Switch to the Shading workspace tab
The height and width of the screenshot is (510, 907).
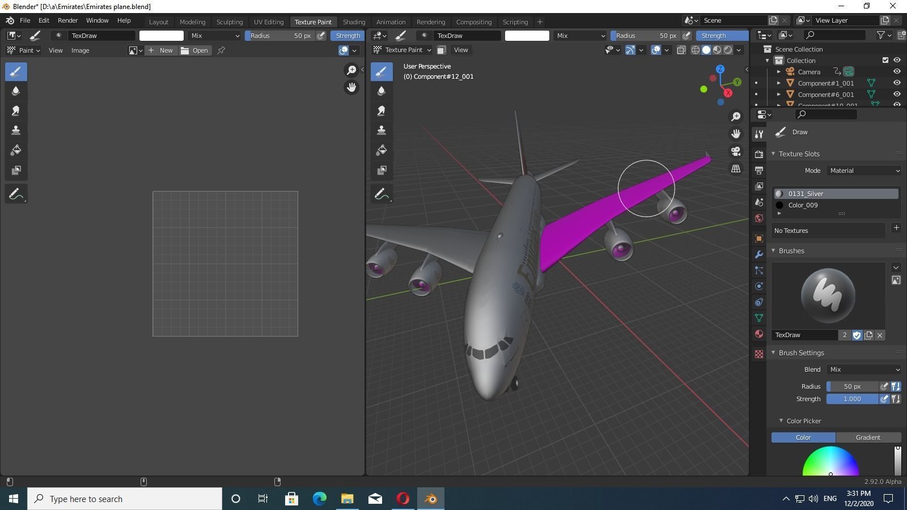pos(354,22)
